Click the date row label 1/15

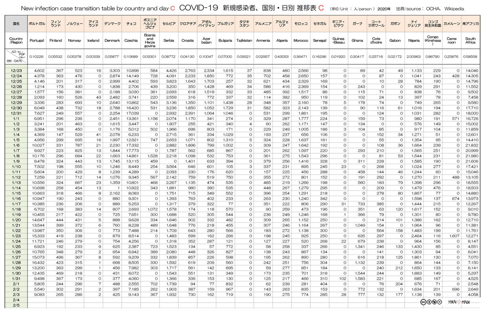point(16,193)
